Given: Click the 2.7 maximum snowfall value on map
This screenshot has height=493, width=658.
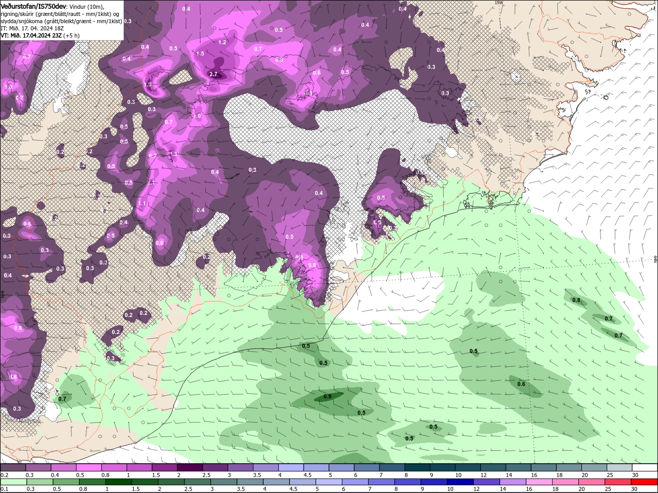Looking at the screenshot, I should [214, 75].
